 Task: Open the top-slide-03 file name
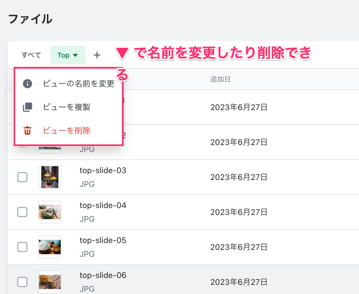[103, 171]
